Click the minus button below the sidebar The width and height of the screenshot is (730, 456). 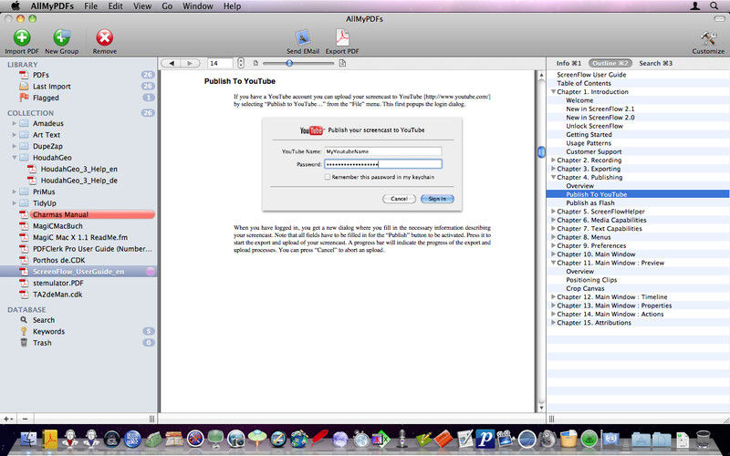pos(26,419)
